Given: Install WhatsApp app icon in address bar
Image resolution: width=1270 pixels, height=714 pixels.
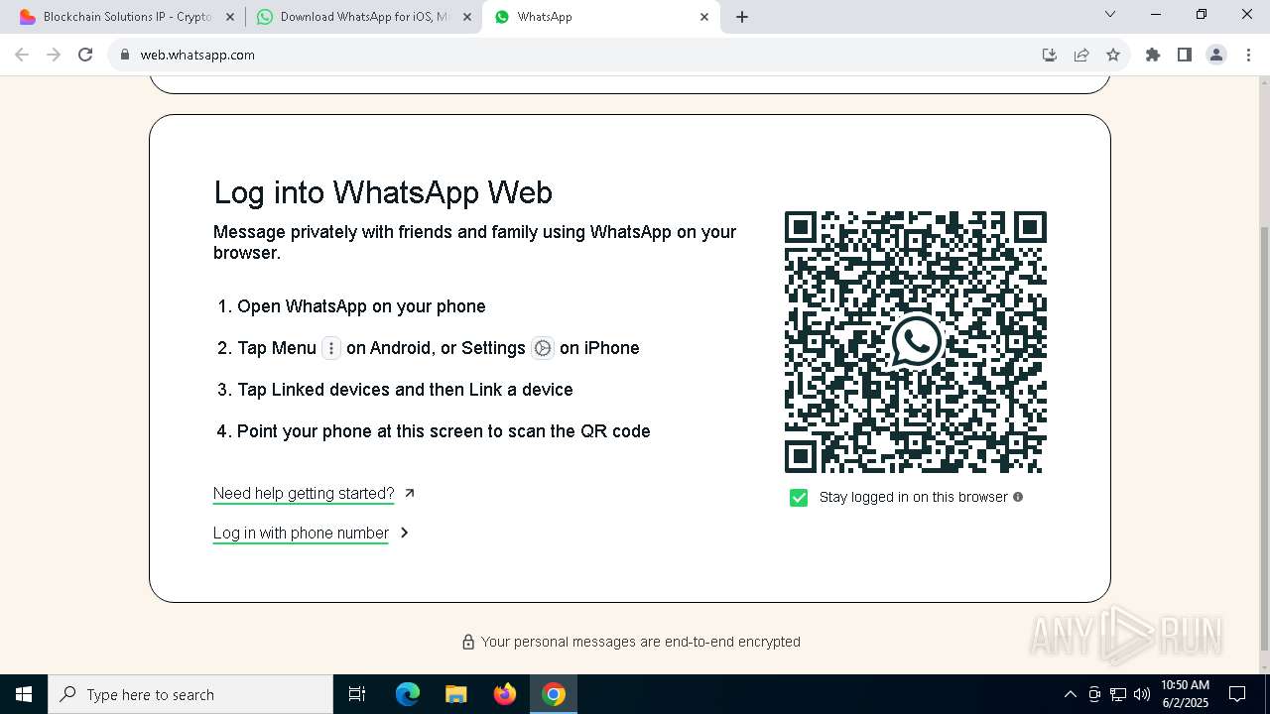Looking at the screenshot, I should coord(1050,55).
